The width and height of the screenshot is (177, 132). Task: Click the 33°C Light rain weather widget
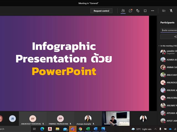[142, 129]
